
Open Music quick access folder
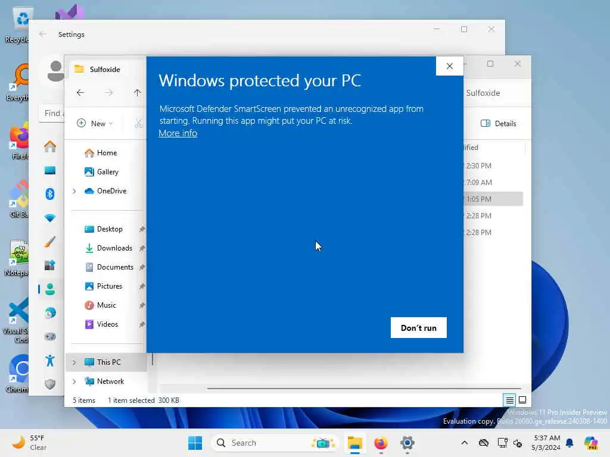pyautogui.click(x=106, y=305)
